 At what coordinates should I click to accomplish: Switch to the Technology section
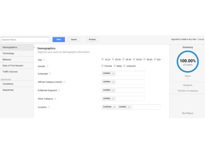[8, 53]
